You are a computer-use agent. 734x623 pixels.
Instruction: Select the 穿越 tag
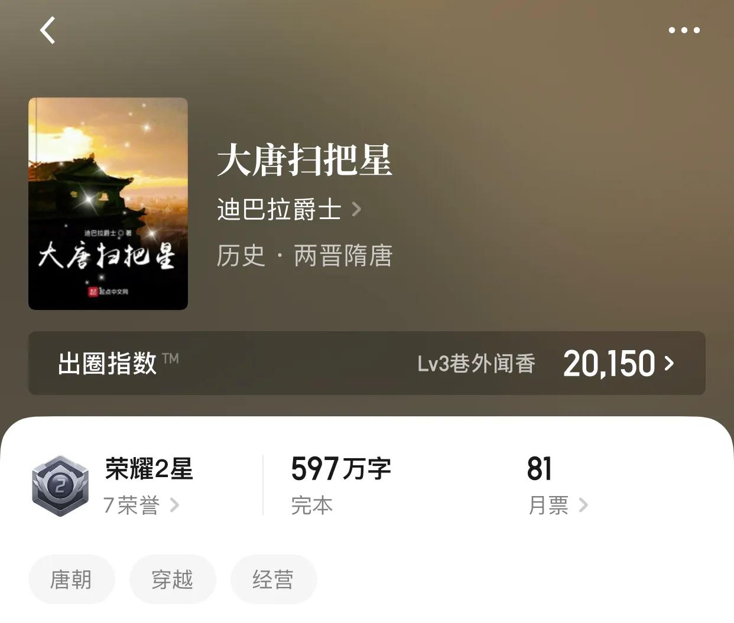click(173, 579)
